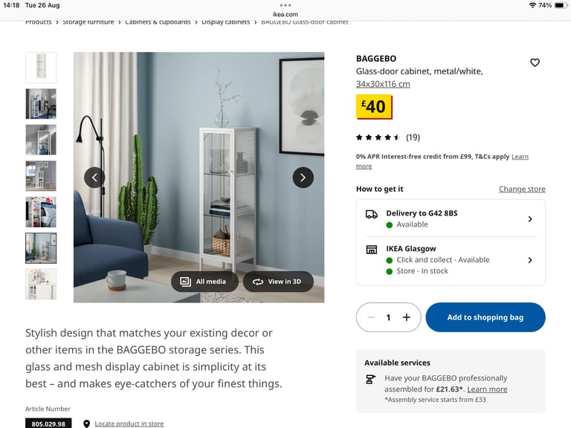Tap the three-dot multitasking menu at top
571x428 pixels.
coord(285,5)
